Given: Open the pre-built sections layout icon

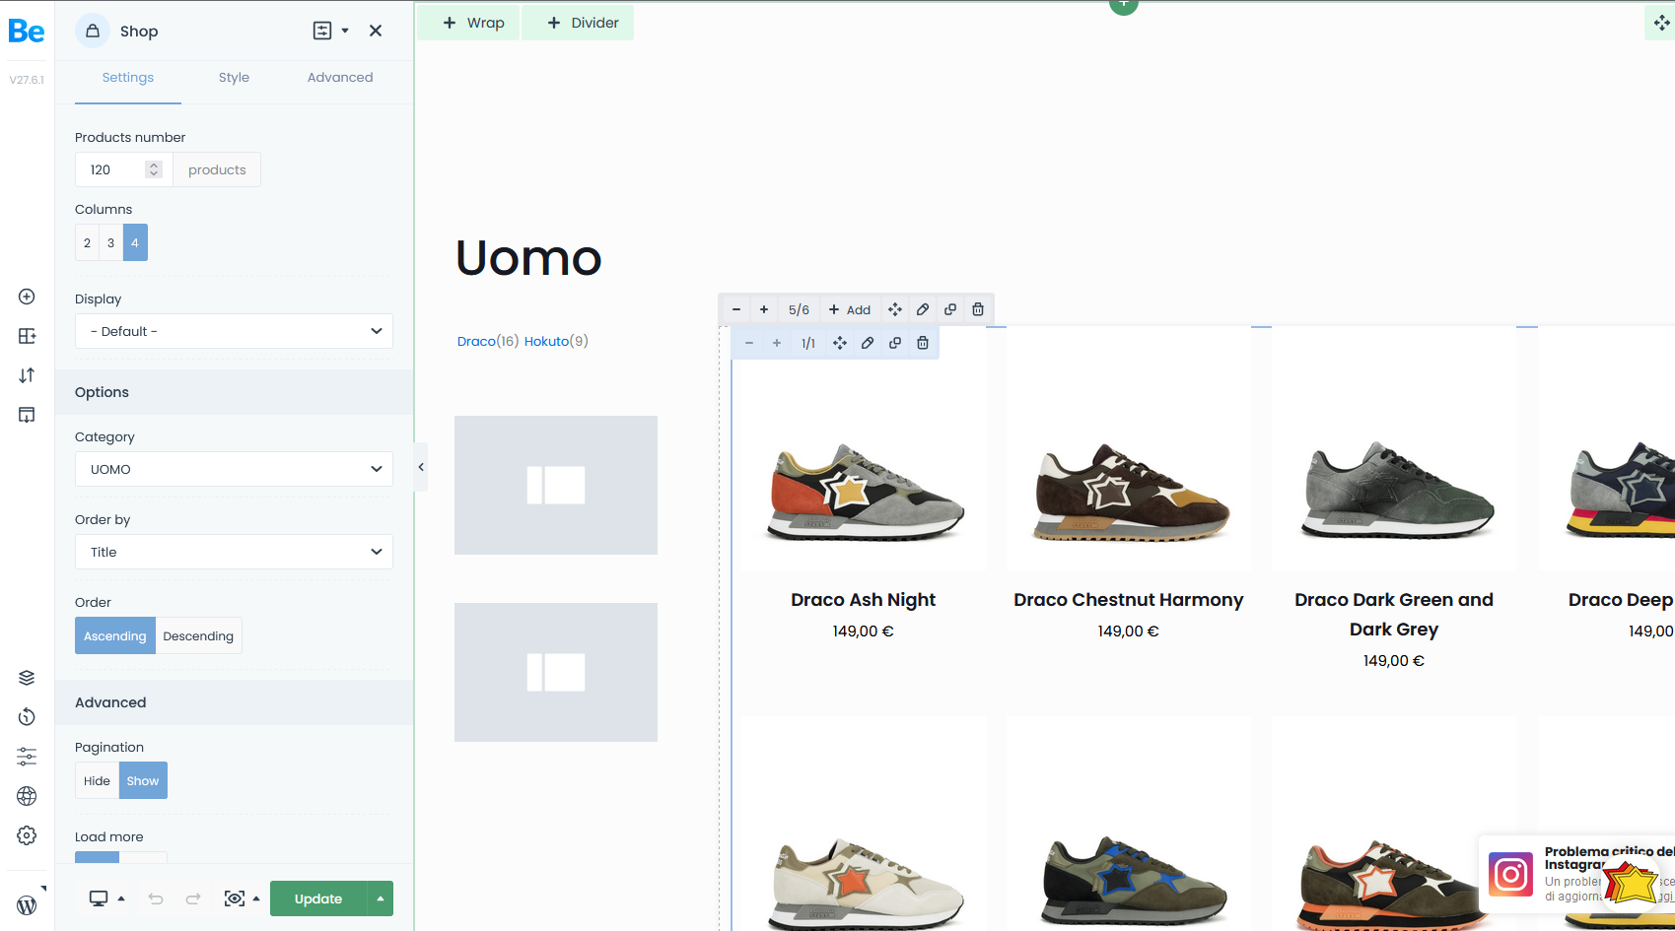Looking at the screenshot, I should pyautogui.click(x=27, y=336).
